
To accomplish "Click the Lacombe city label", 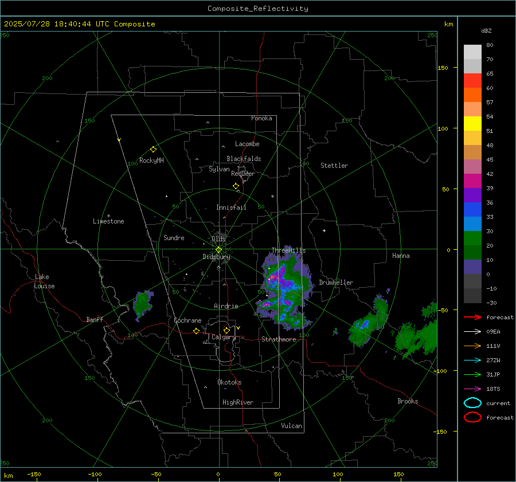I will 247,144.
